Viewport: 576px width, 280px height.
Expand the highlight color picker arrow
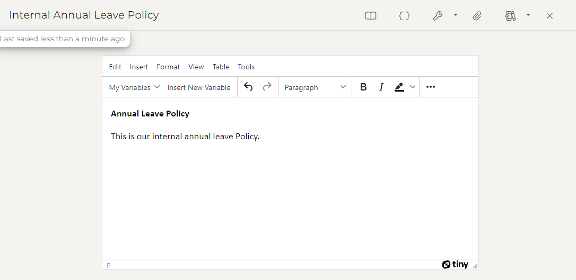point(413,87)
